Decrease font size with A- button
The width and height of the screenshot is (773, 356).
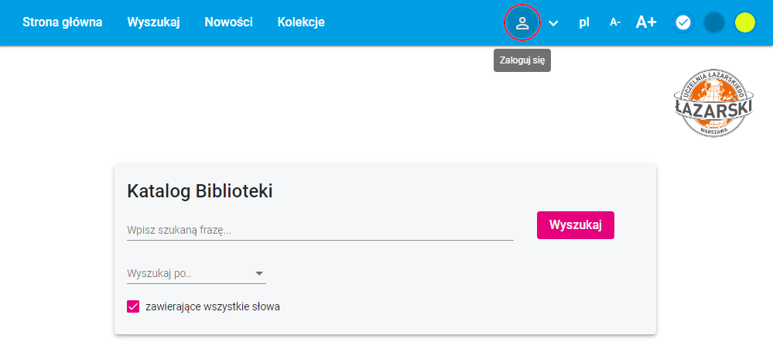pyautogui.click(x=614, y=22)
